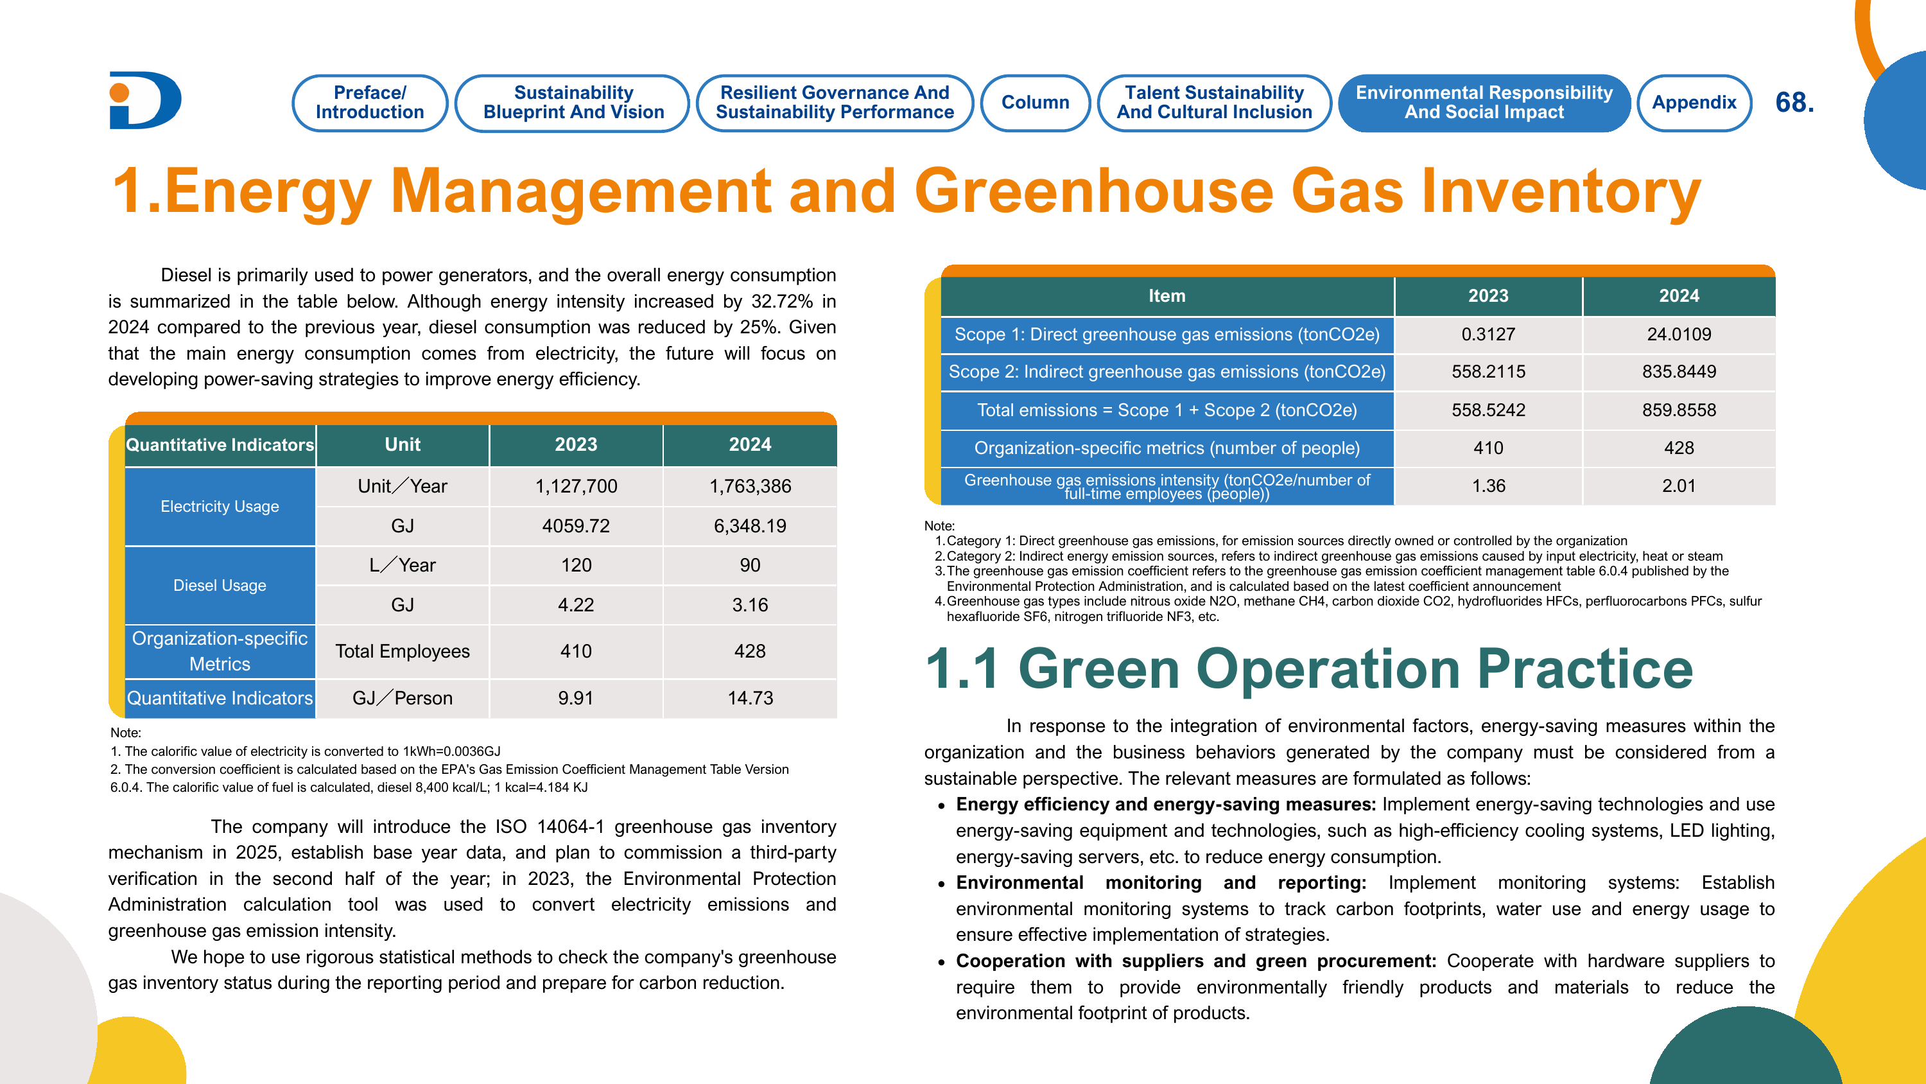Select the 4059.72 GJ cell
This screenshot has height=1084, width=1926.
576,526
